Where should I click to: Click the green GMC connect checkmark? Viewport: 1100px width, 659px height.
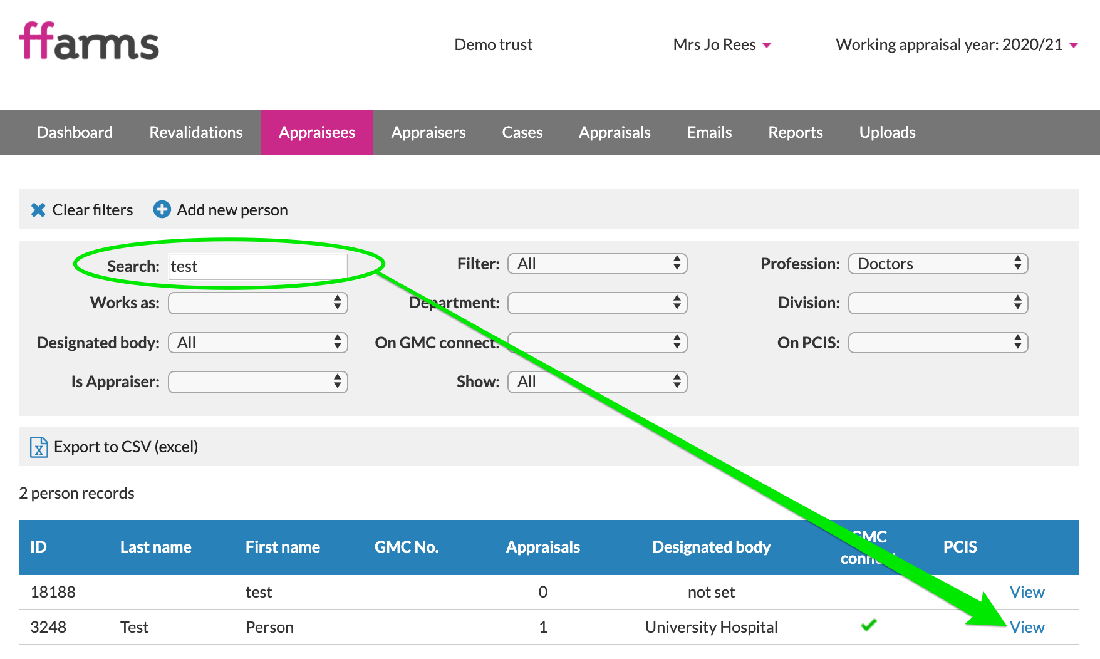click(868, 625)
